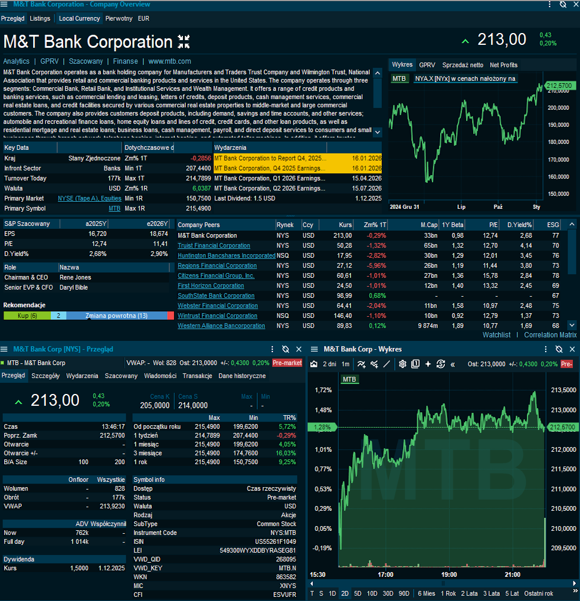
Task: Open Truist Financial Corporation peer link
Action: [x=214, y=245]
